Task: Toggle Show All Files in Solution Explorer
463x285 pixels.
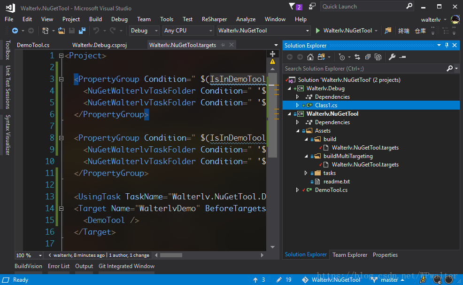Action: [378, 57]
